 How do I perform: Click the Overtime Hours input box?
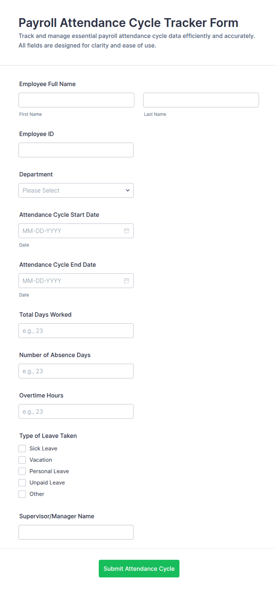pyautogui.click(x=76, y=411)
